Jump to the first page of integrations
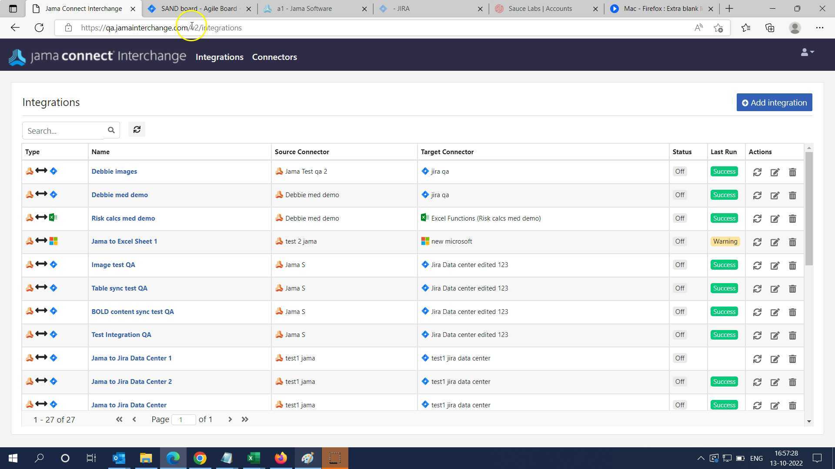Viewport: 835px width, 469px height. pyautogui.click(x=119, y=419)
